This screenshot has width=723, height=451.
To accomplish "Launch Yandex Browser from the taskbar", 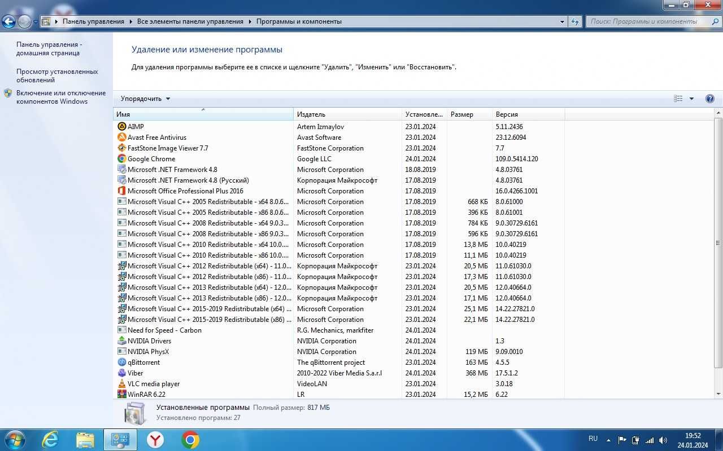I will pyautogui.click(x=155, y=440).
